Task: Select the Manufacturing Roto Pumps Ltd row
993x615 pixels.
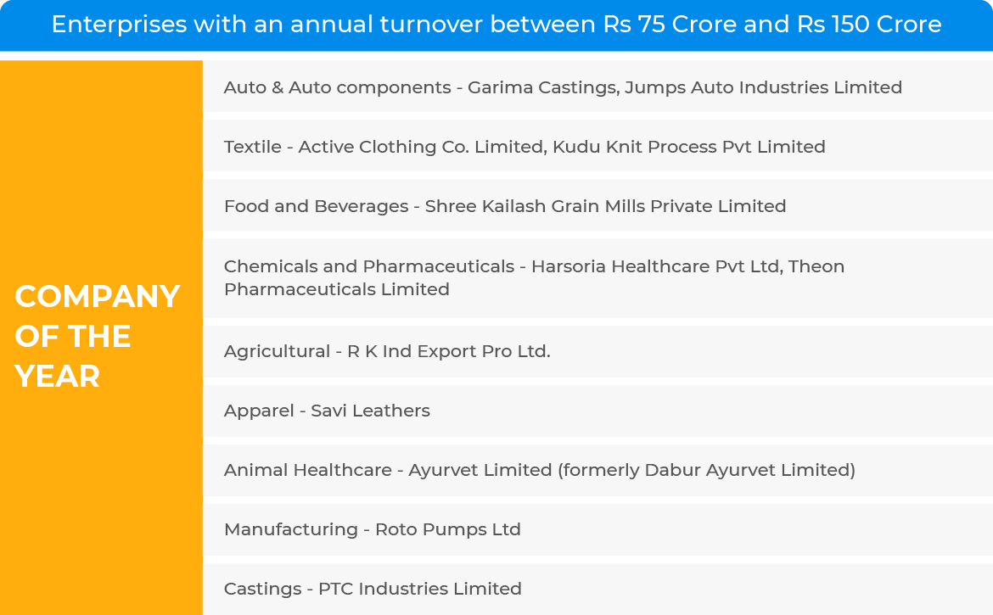Action: pos(597,529)
